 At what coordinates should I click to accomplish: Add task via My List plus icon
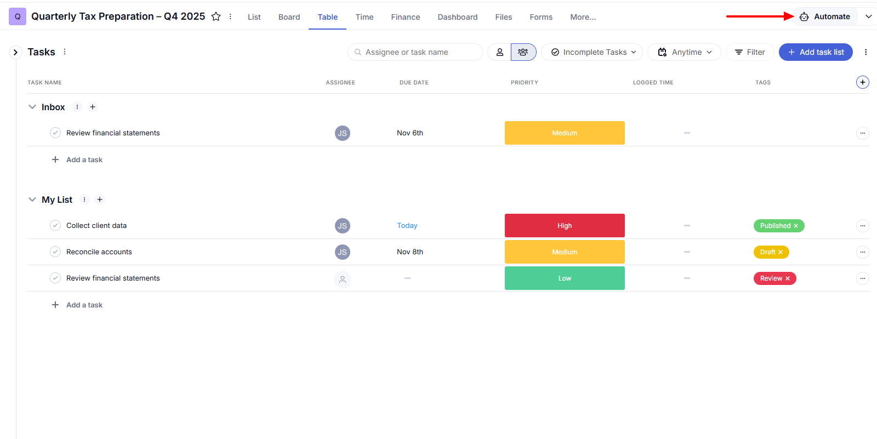click(x=100, y=199)
